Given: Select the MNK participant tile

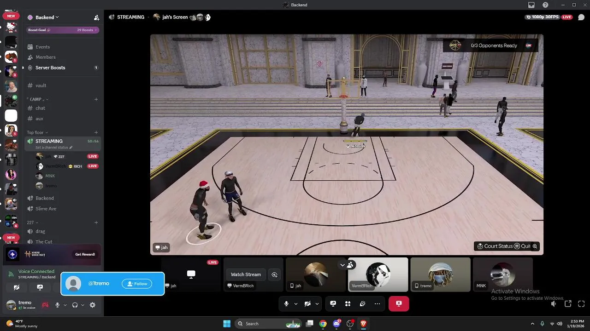Looking at the screenshot, I should [502, 274].
